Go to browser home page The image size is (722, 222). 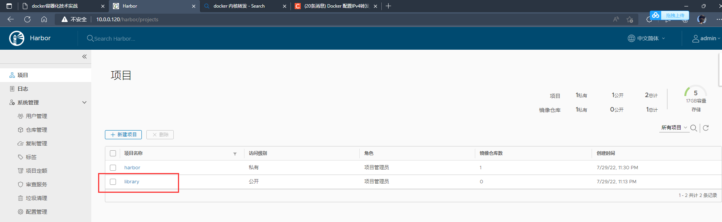[44, 19]
